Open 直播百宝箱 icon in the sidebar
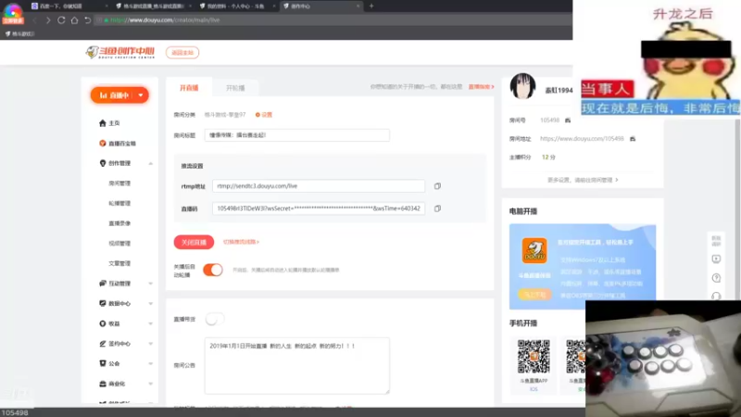The image size is (741, 417). (103, 144)
